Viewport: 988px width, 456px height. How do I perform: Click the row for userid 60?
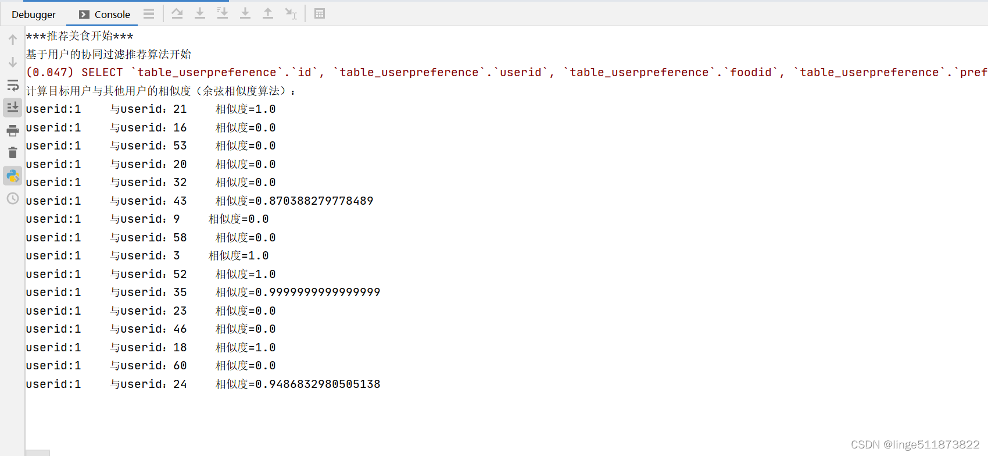click(151, 366)
